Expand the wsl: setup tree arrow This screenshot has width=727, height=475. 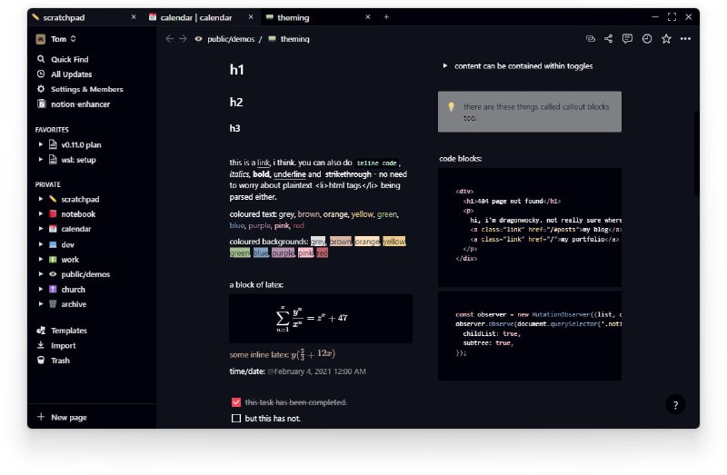coord(41,160)
